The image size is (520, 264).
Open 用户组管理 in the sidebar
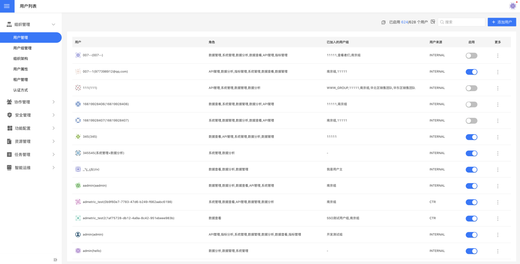click(x=22, y=48)
